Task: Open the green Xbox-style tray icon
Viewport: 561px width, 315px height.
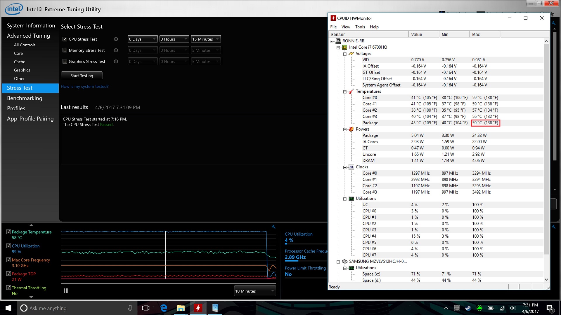Action: (x=479, y=308)
